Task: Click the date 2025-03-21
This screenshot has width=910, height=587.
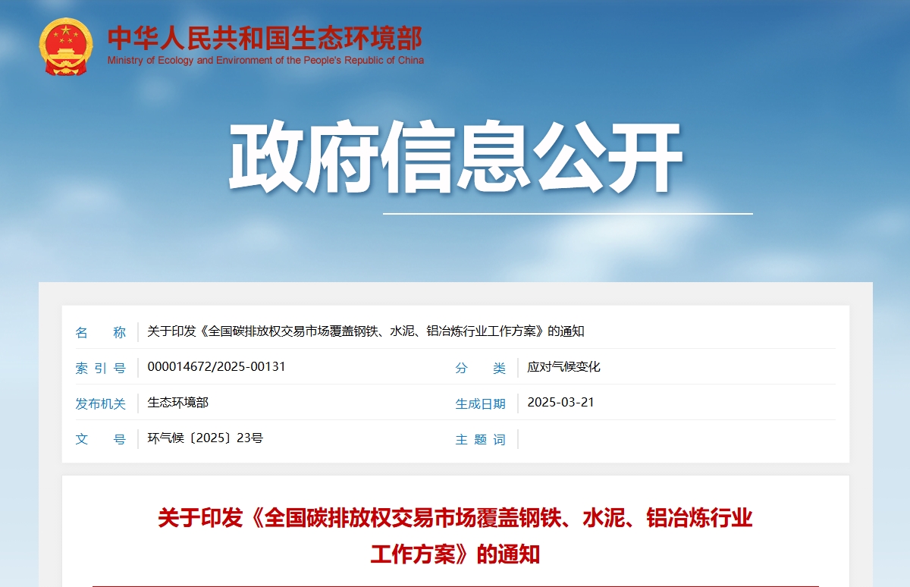Action: coord(560,403)
